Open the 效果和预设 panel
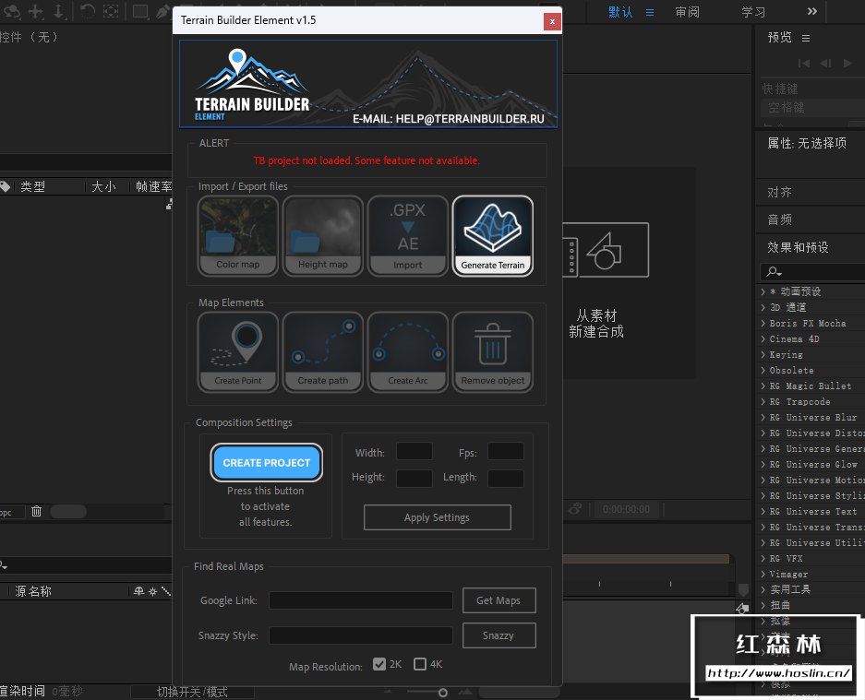Image resolution: width=865 pixels, height=700 pixels. pyautogui.click(x=798, y=247)
